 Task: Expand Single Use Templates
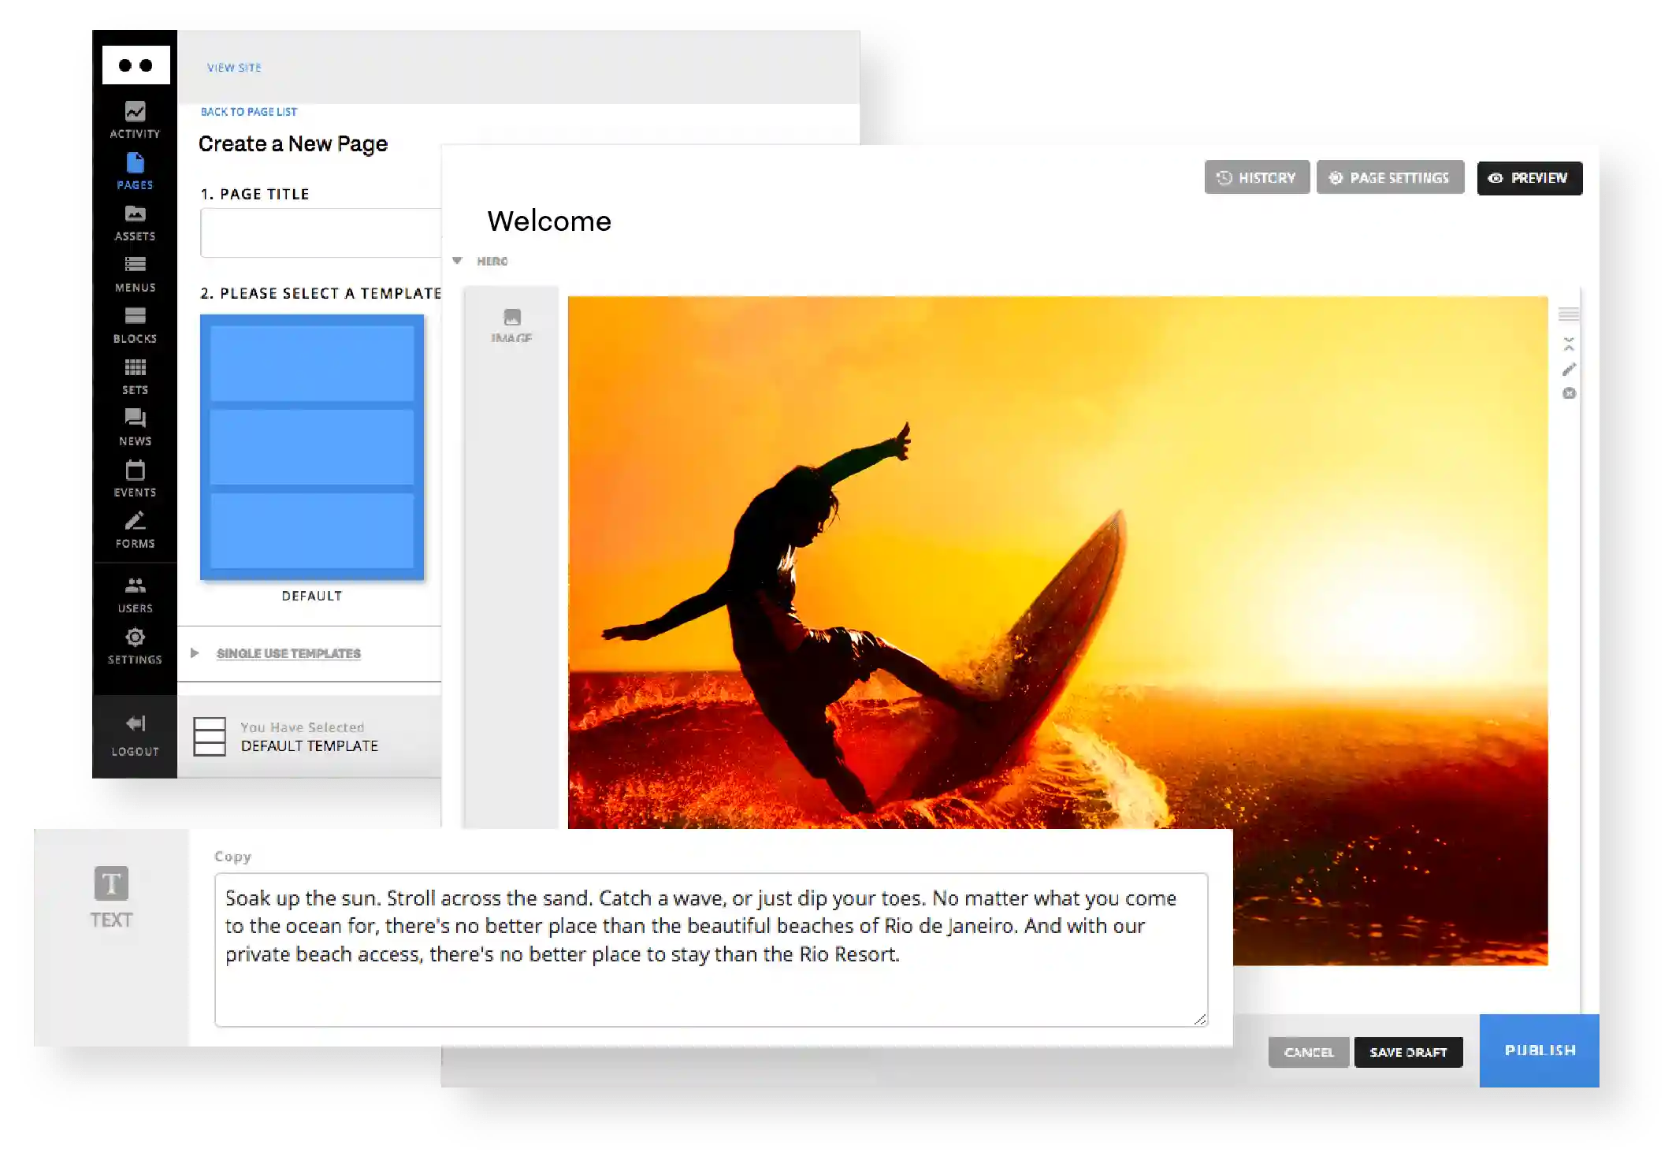[288, 653]
